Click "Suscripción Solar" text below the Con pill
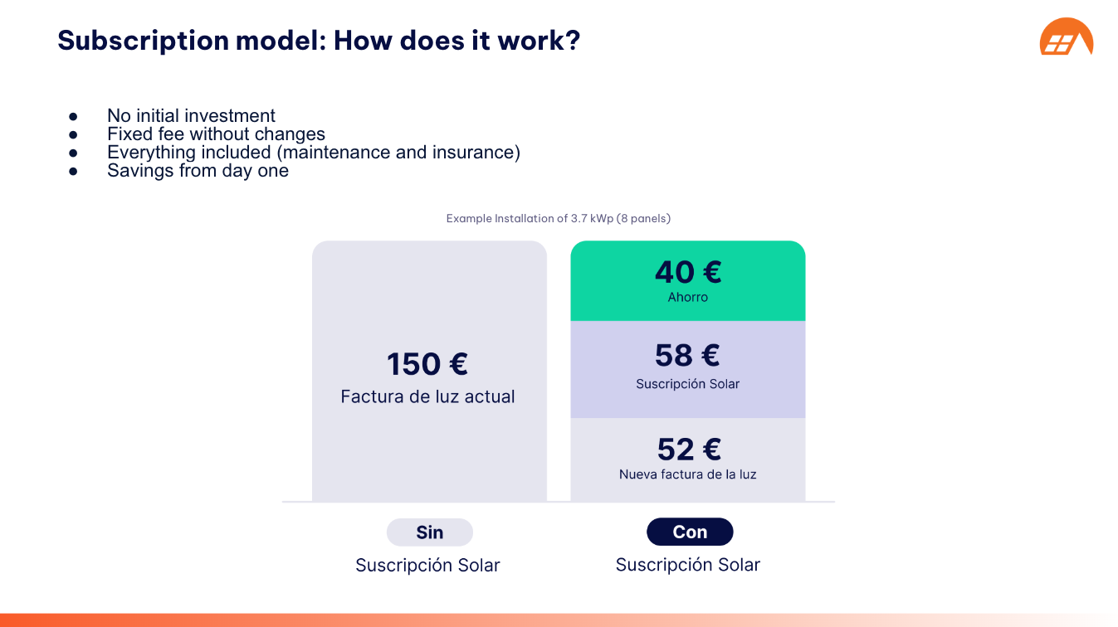Screen dimensions: 1118x627 click(x=687, y=566)
